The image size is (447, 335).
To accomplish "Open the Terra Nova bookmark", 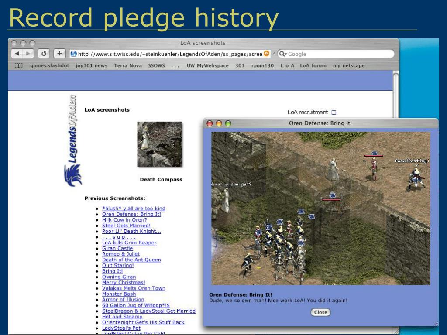I will point(128,65).
